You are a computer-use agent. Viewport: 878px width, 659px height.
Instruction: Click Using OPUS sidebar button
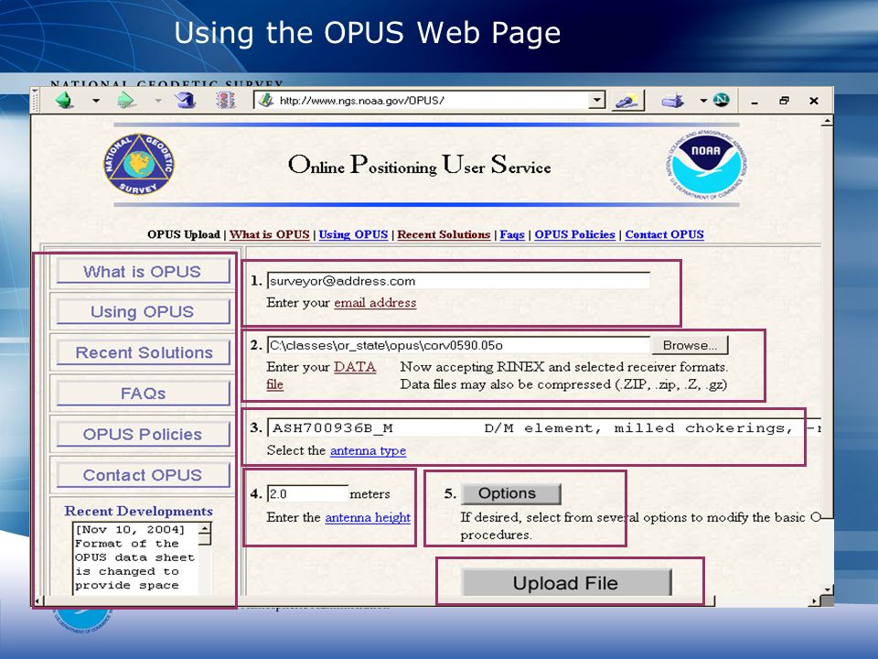143,311
